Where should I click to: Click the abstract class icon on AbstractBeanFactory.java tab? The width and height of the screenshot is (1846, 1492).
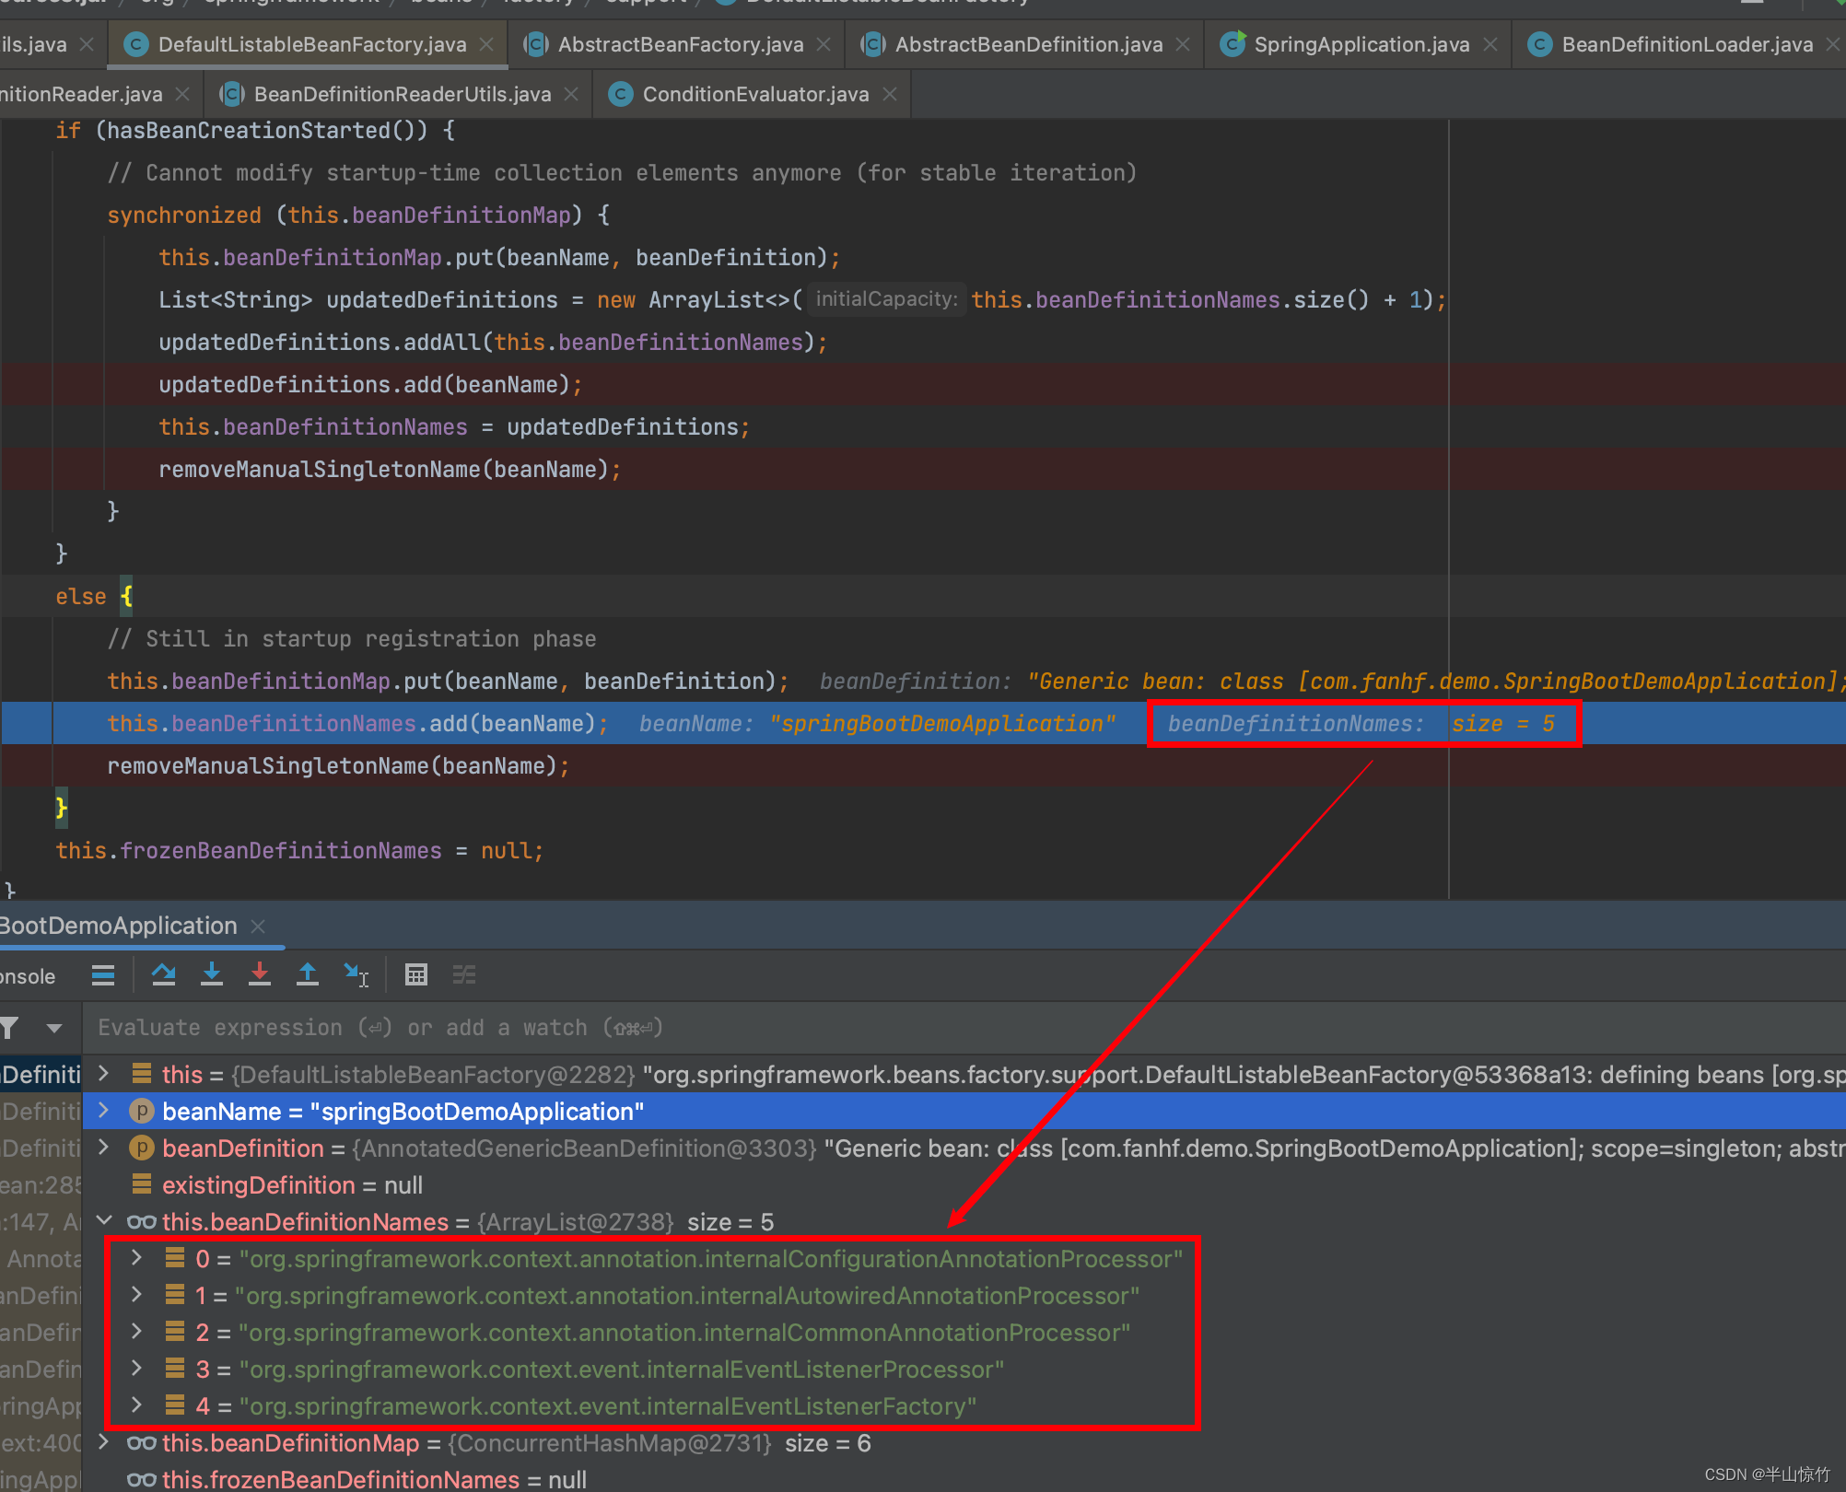pyautogui.click(x=536, y=44)
